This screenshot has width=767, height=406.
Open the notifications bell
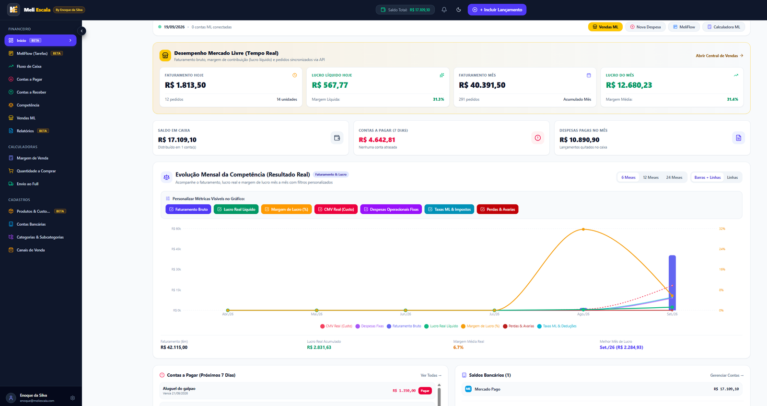coord(444,10)
